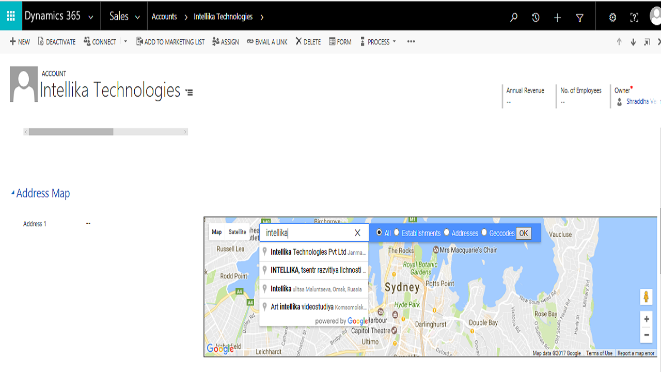Click the Street View pegman icon
Image resolution: width=661 pixels, height=372 pixels.
[x=646, y=297]
